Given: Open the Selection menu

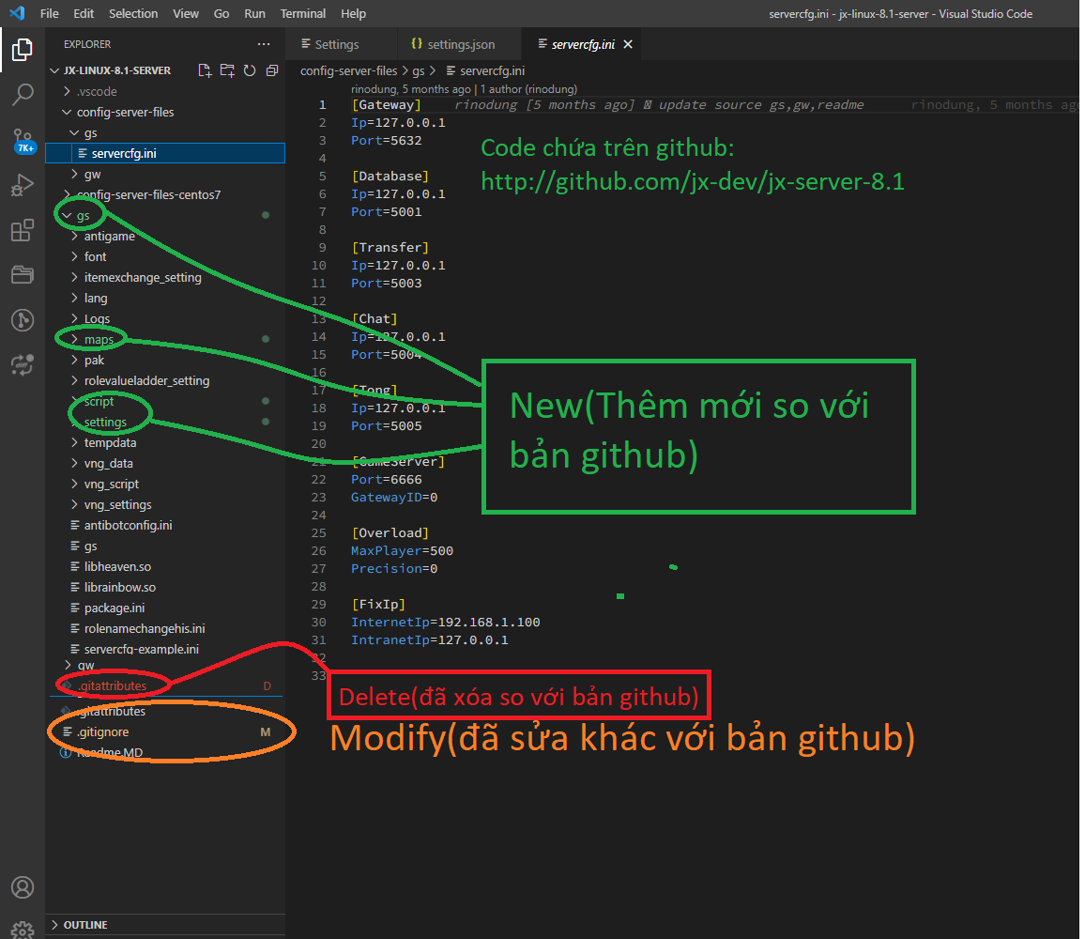Looking at the screenshot, I should point(133,13).
